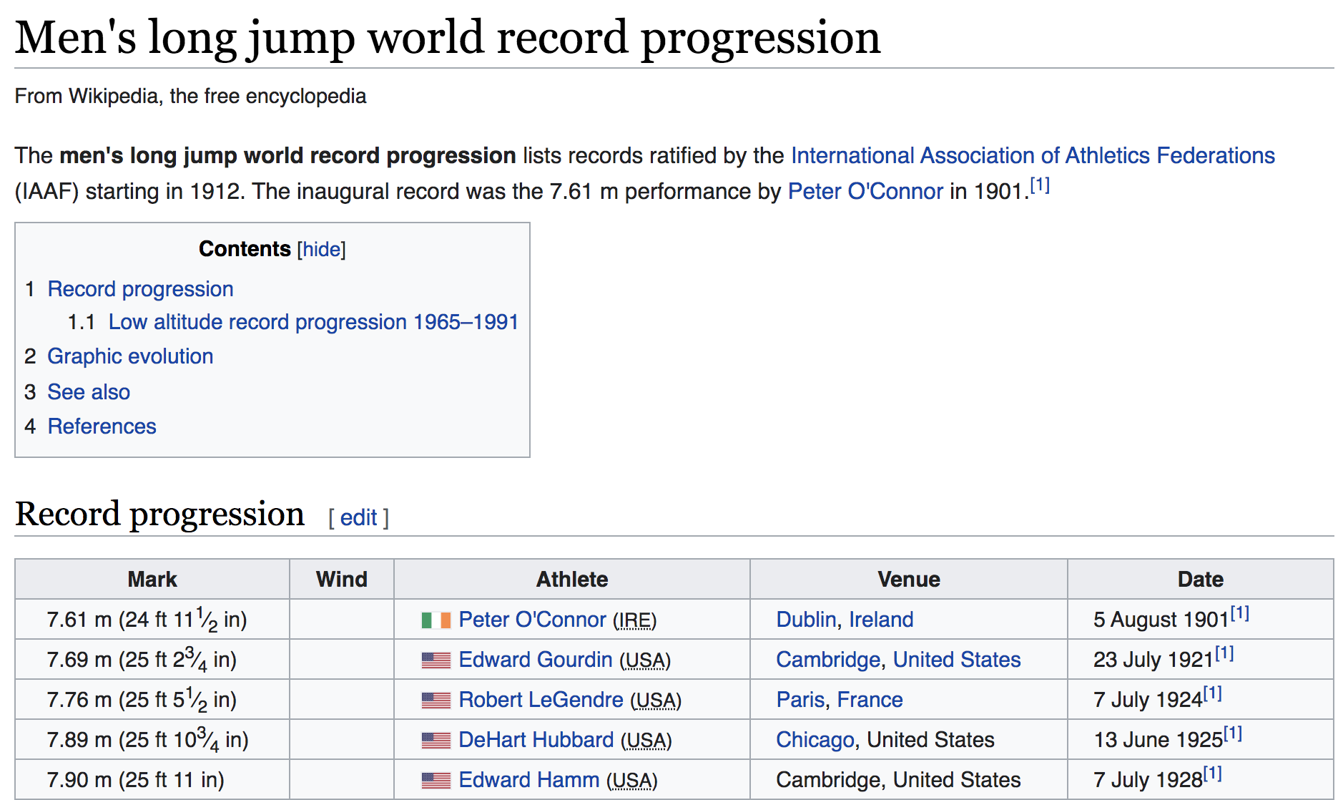Click citation [1] after 'in 1901.'
Image resolution: width=1343 pixels, height=800 pixels.
click(x=1040, y=185)
